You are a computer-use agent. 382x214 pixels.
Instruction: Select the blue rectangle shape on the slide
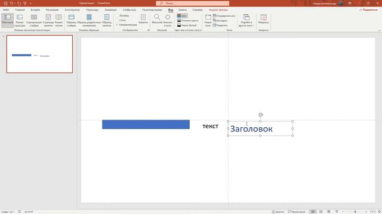(146, 124)
